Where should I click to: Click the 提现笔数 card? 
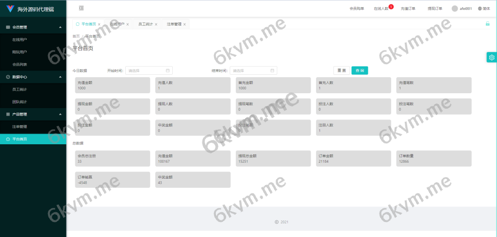coord(273,106)
